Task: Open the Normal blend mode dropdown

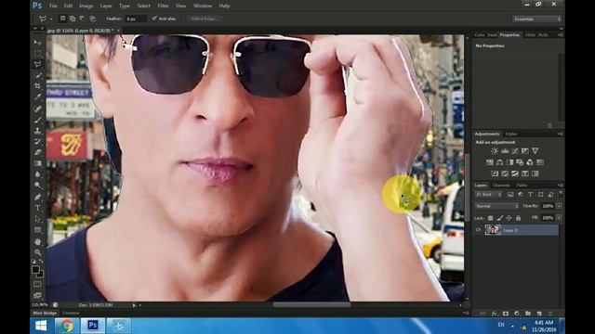Action: point(496,206)
